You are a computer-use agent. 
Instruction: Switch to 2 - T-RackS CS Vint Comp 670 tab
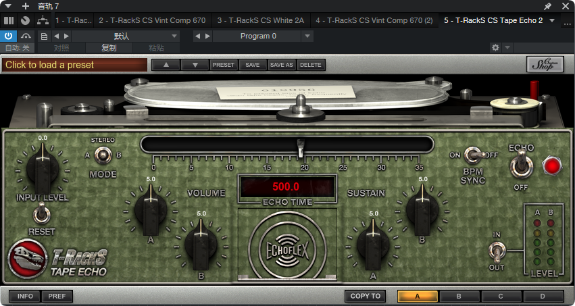pyautogui.click(x=152, y=20)
